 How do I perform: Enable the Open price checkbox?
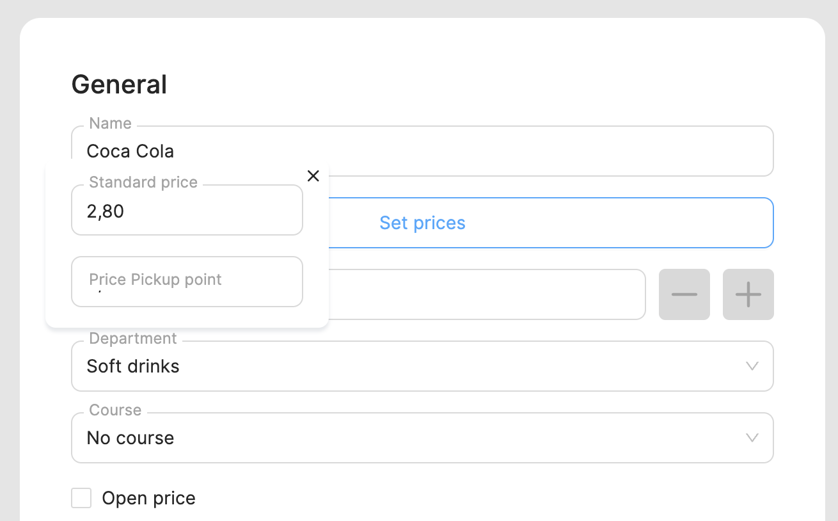click(x=81, y=498)
